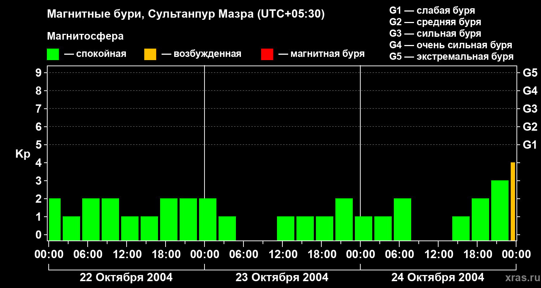Click the green bar reaching Kp 3
The height and width of the screenshot is (288, 541).
(x=500, y=211)
